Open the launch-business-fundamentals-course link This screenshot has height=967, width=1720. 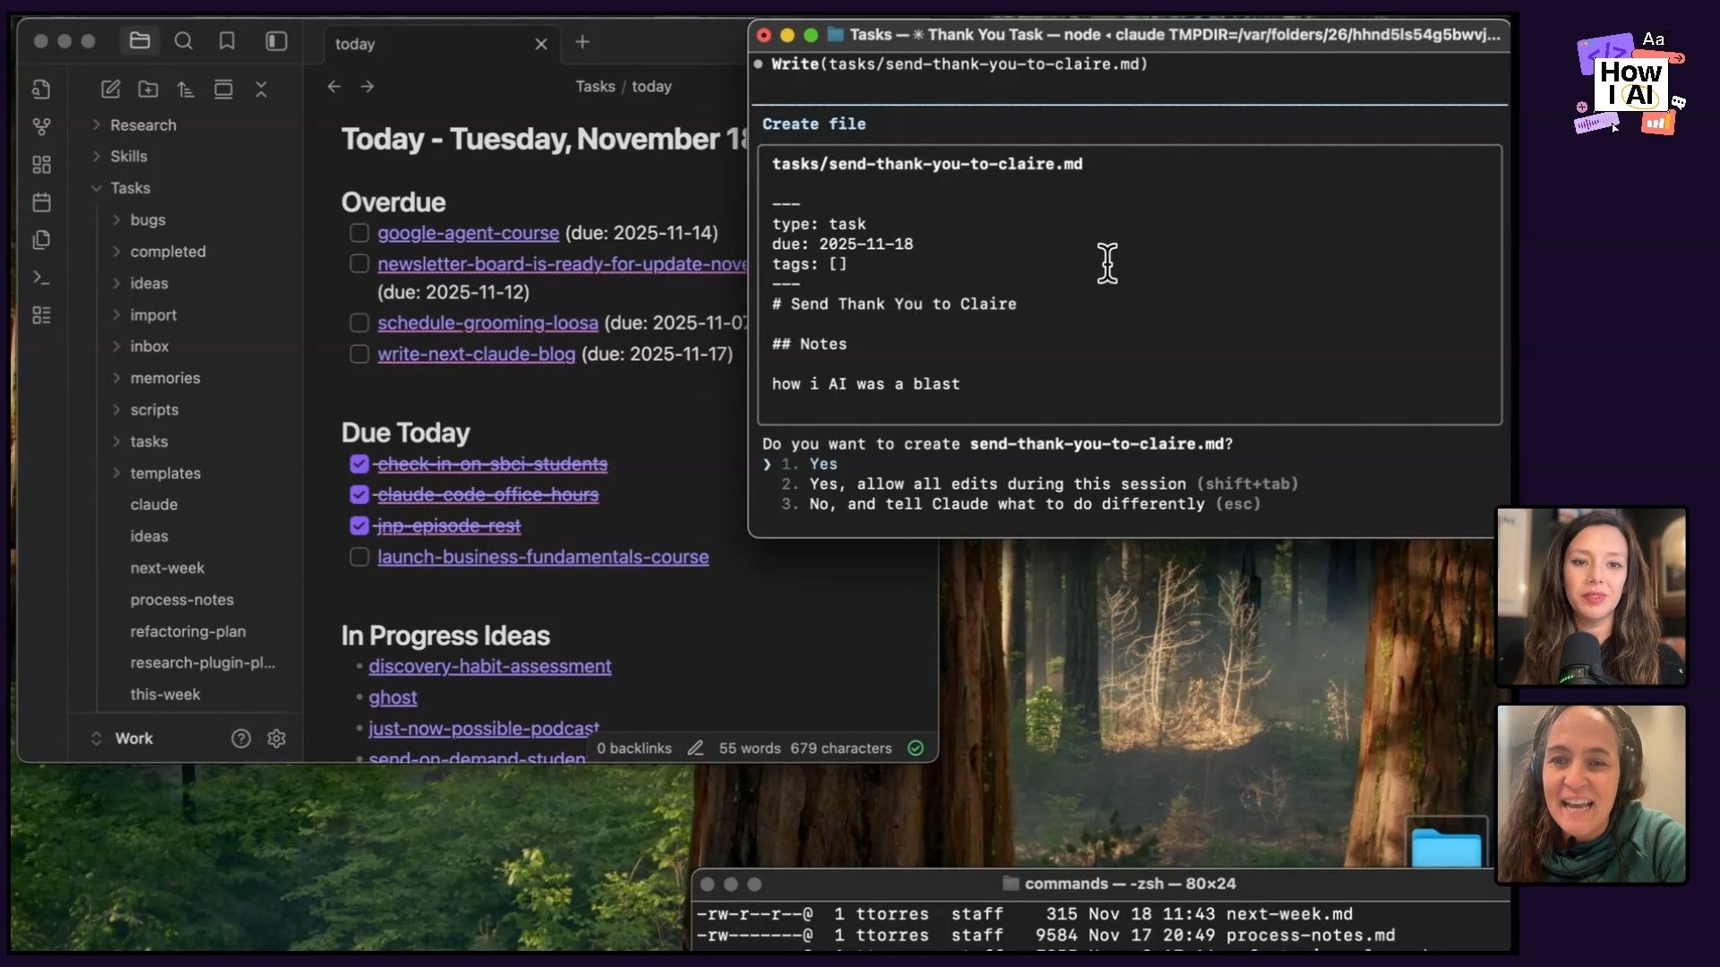click(x=543, y=557)
